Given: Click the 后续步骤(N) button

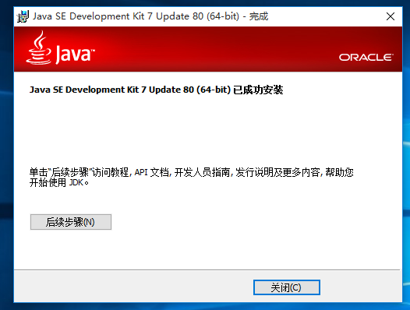Looking at the screenshot, I should pos(71,222).
